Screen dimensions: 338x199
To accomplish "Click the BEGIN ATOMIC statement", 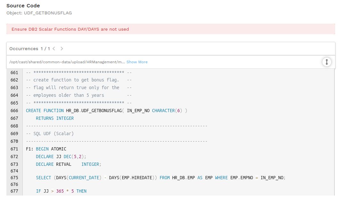I will point(51,149).
